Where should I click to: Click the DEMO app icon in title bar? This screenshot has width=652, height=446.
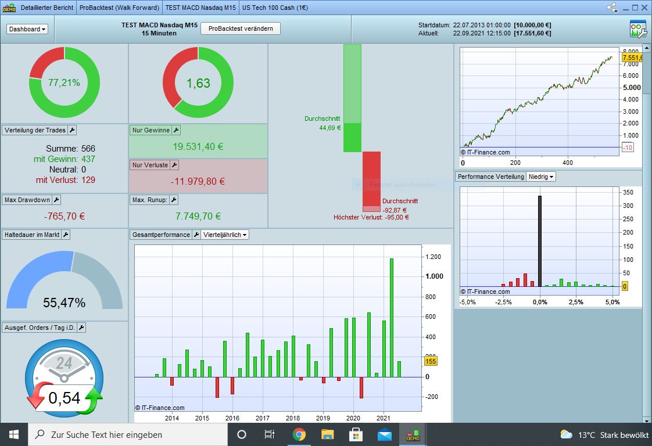(x=9, y=8)
